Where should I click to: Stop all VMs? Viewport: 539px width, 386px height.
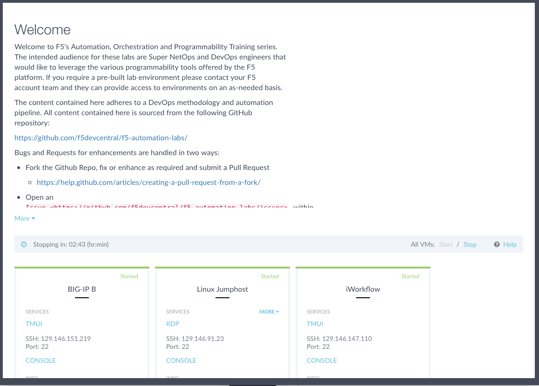[470, 244]
